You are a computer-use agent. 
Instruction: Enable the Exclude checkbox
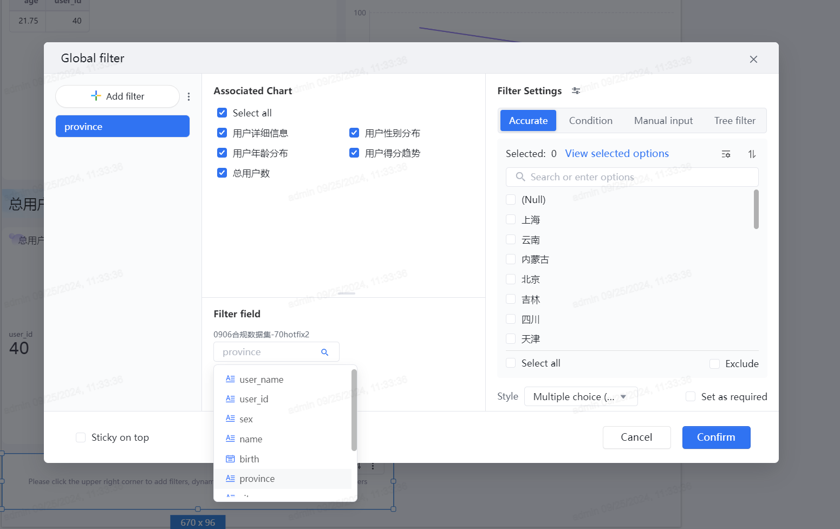coord(714,364)
